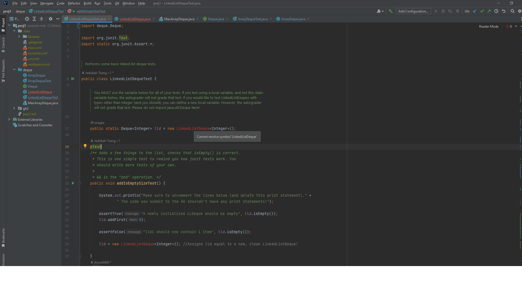Click the Git Rollback icon
Viewport: 522px width, 284px height.
[503, 11]
